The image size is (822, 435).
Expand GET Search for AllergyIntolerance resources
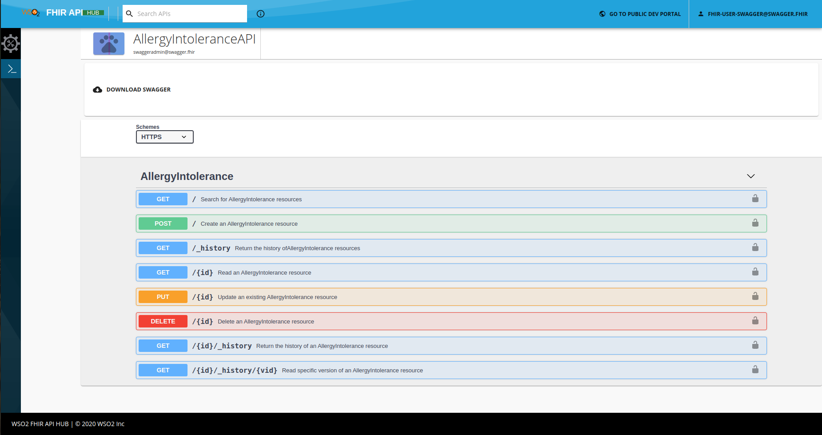451,199
